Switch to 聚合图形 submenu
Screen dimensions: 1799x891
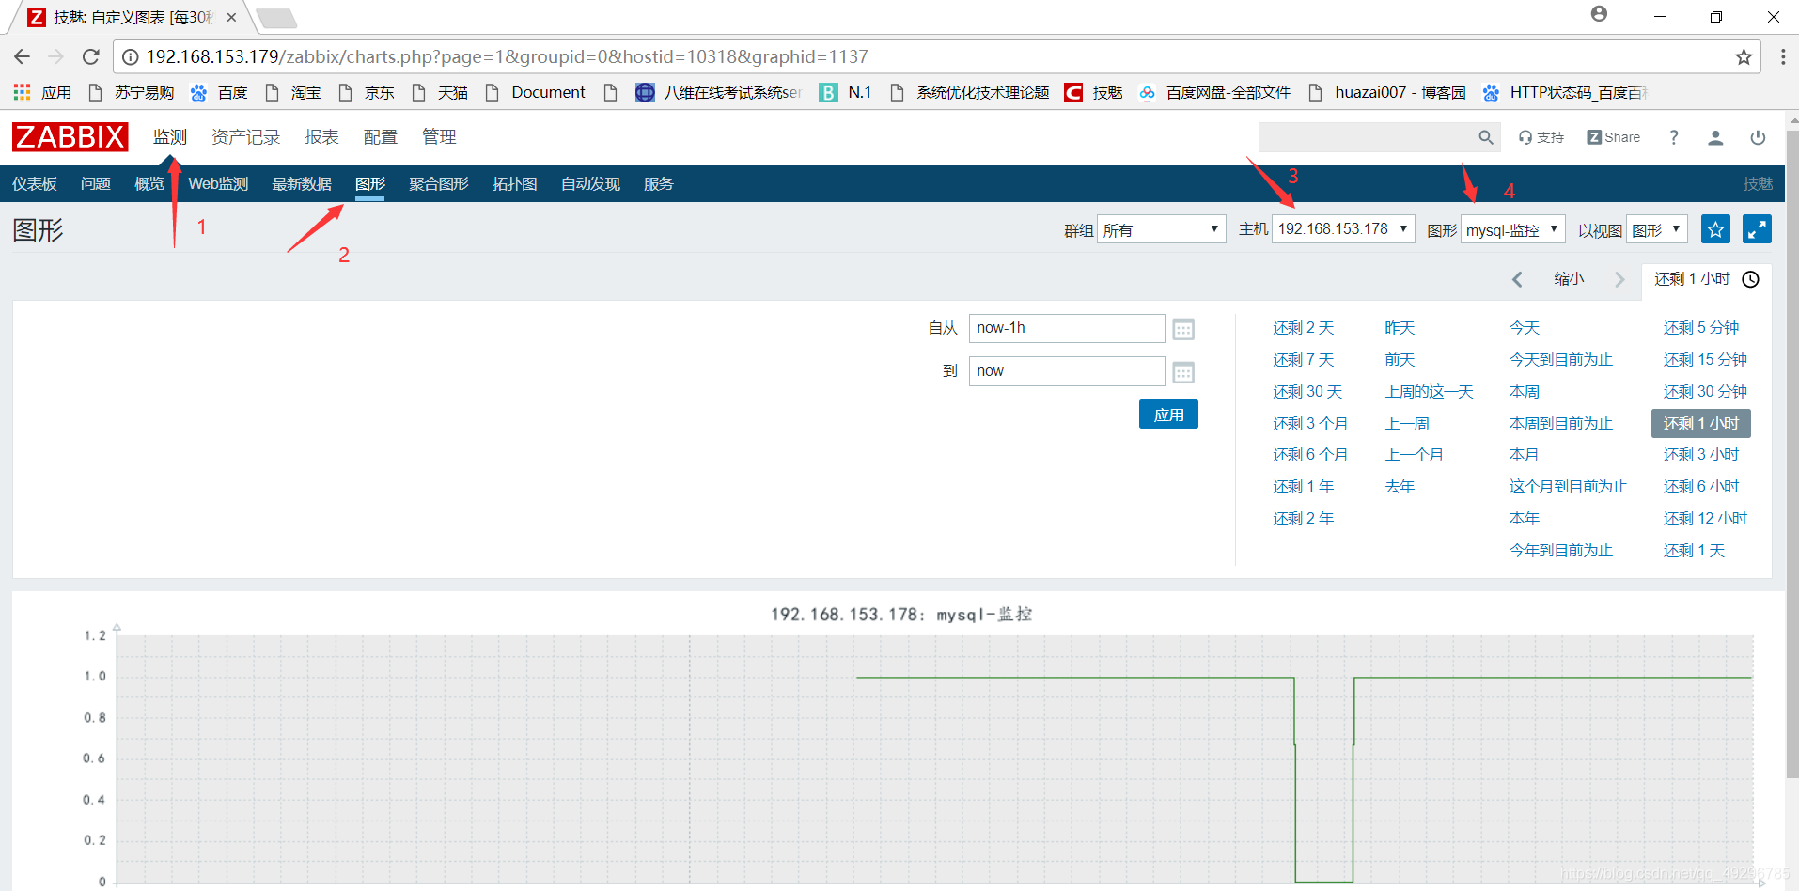(x=439, y=184)
